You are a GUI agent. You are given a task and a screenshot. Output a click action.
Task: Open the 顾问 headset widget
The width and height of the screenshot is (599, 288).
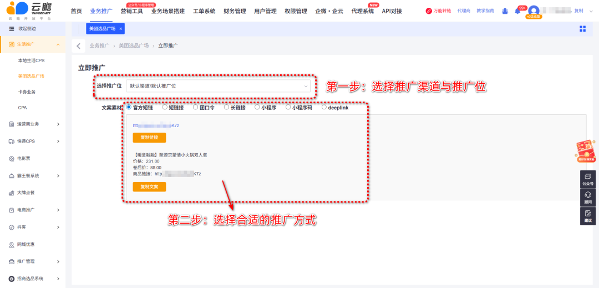tap(587, 198)
